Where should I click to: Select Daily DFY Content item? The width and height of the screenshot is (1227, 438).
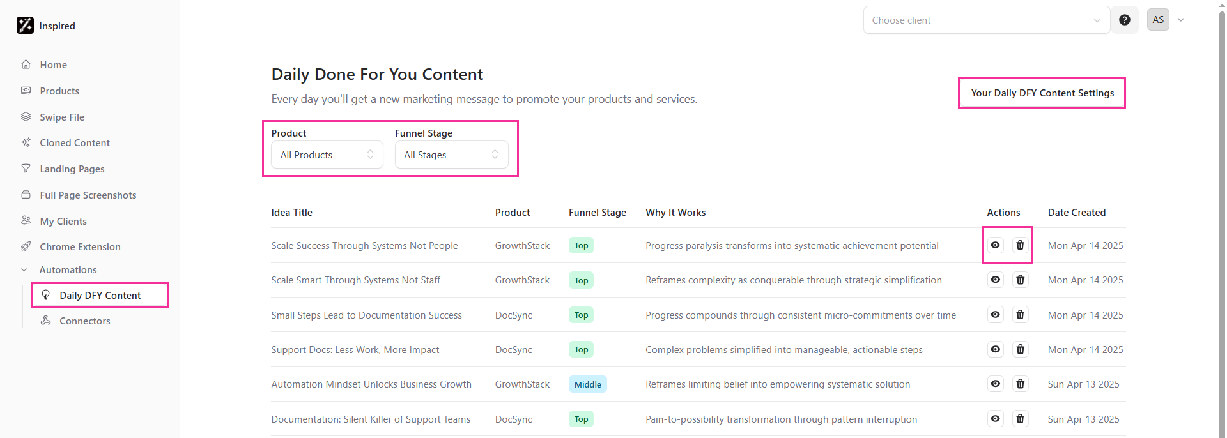(100, 295)
